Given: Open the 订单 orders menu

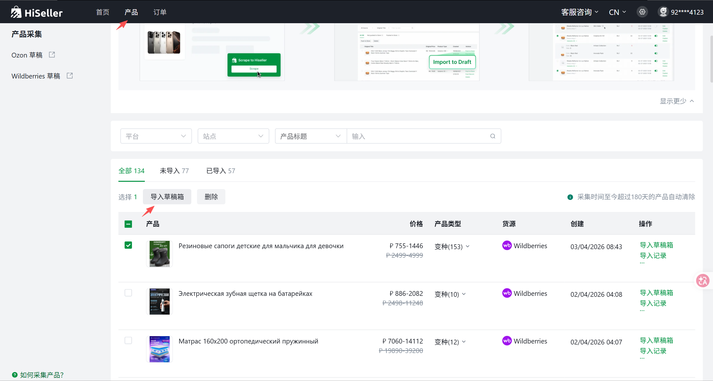Looking at the screenshot, I should pyautogui.click(x=160, y=12).
